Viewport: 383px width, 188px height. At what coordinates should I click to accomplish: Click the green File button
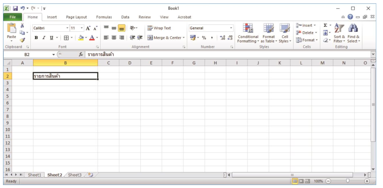(12, 17)
